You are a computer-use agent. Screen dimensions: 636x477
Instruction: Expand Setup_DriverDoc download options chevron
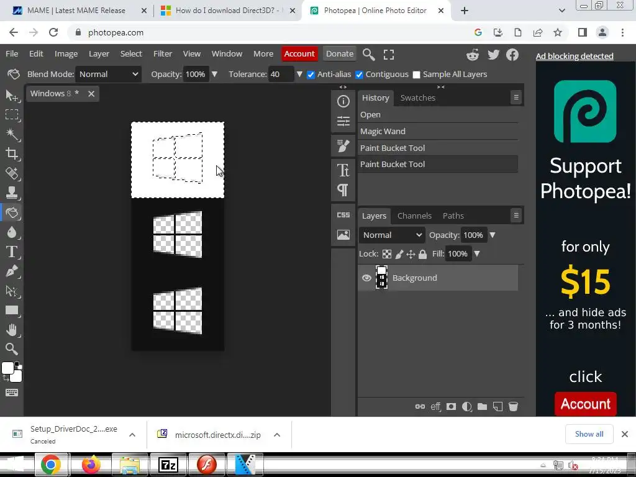[132, 435]
